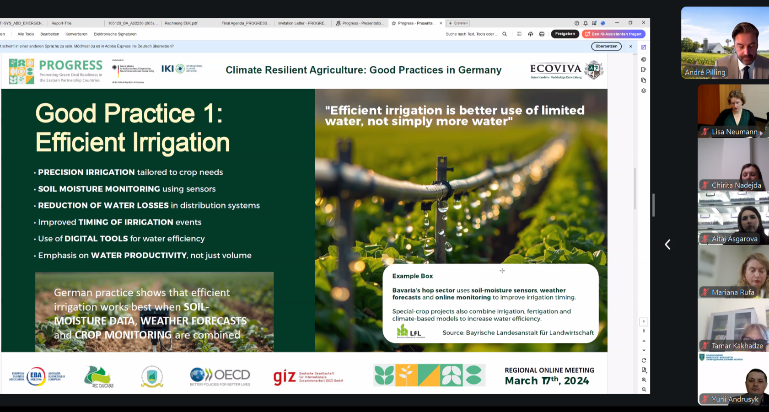Open the bookmarks panel icon
The width and height of the screenshot is (769, 412).
[644, 69]
